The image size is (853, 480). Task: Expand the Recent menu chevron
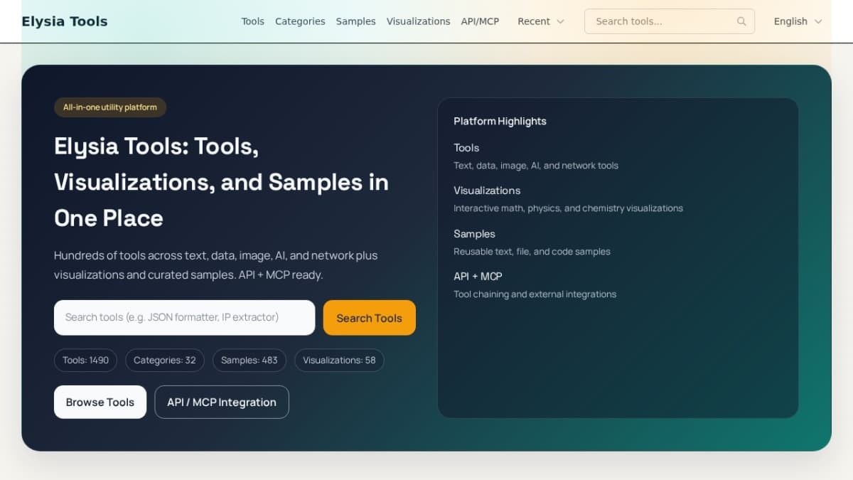(x=561, y=22)
